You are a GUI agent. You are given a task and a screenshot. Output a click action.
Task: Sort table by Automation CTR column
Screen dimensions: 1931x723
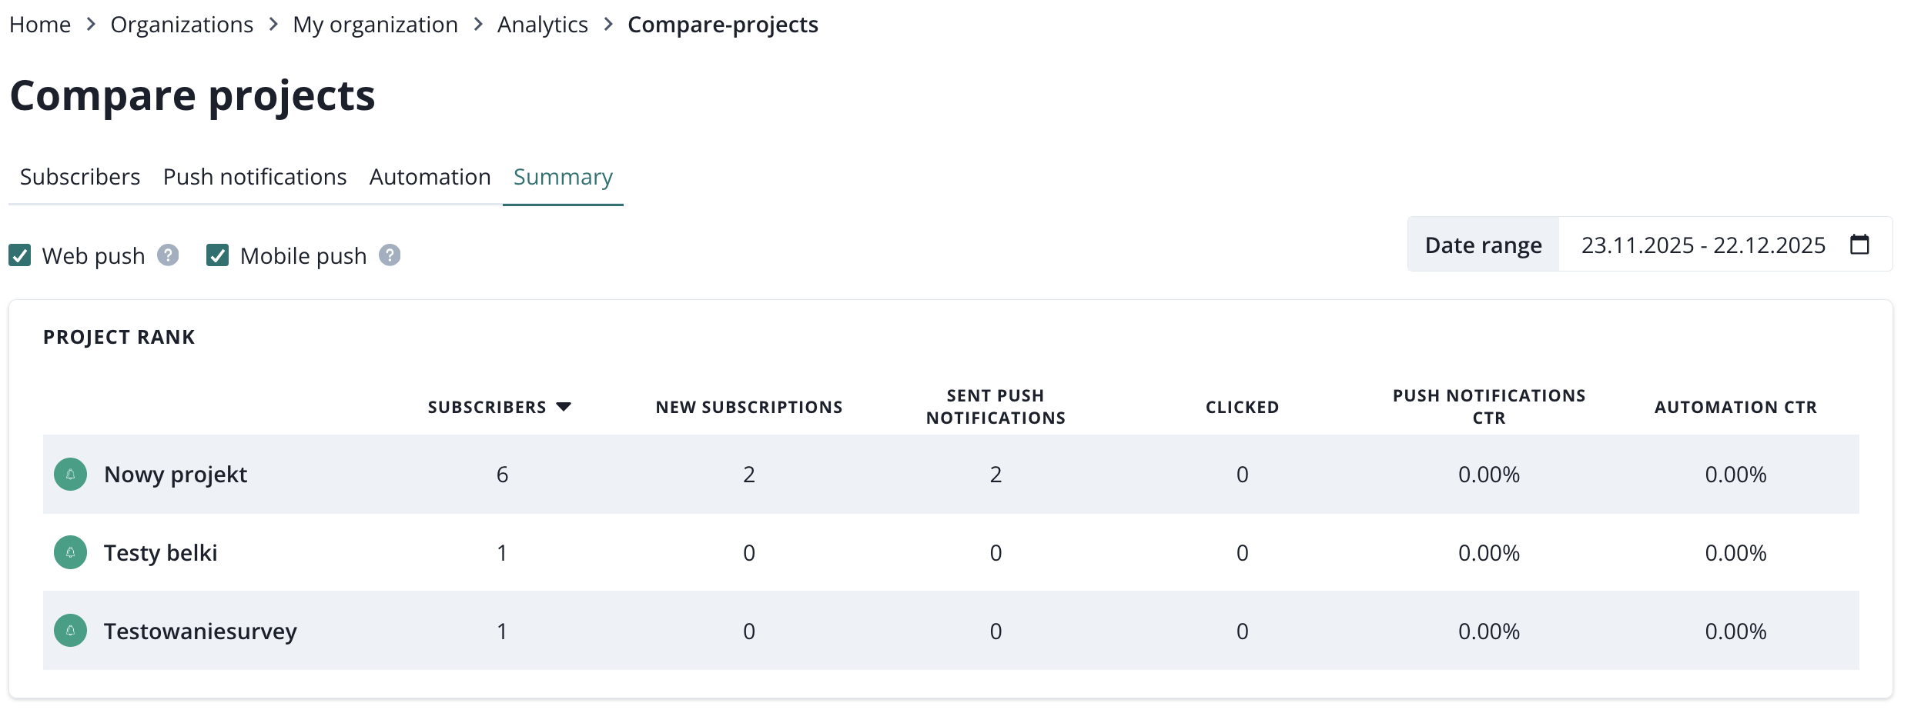pyautogui.click(x=1735, y=407)
